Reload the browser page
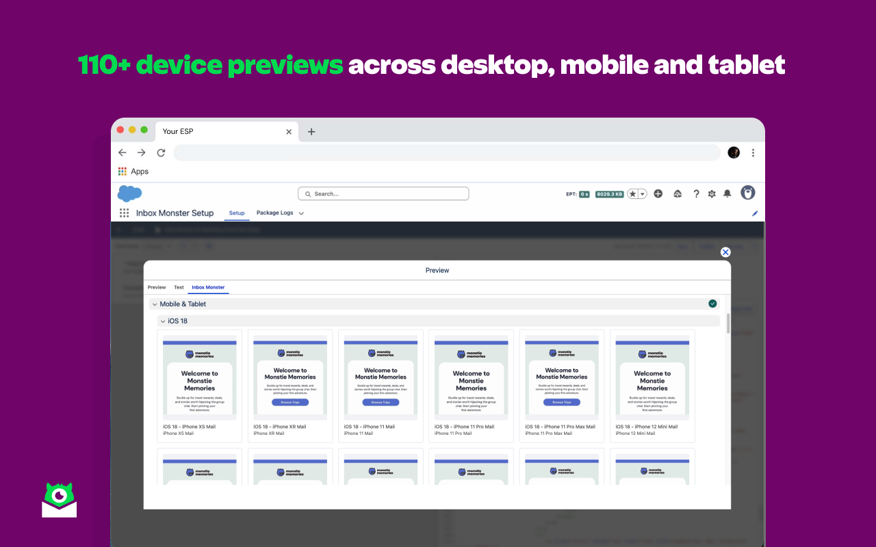Viewport: 876px width, 547px height. [161, 152]
